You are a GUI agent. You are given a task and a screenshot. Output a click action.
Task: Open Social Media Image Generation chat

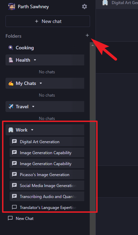(47, 186)
